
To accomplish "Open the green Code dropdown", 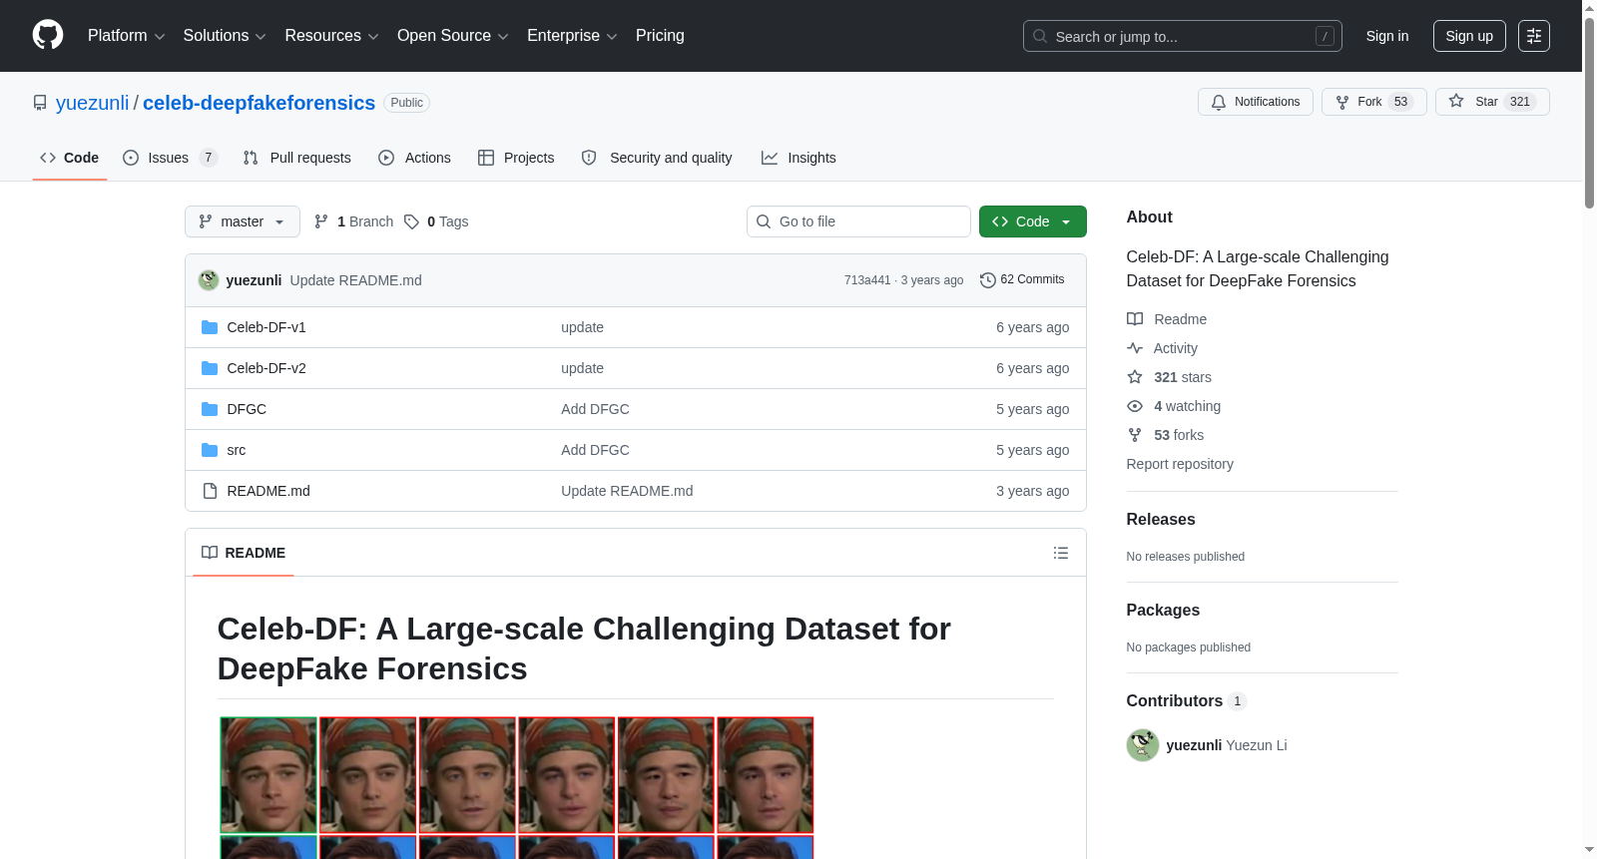I will pos(1033,221).
